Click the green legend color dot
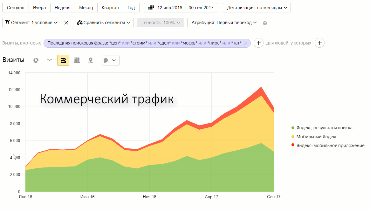This screenshot has width=370, height=211. click(x=293, y=128)
